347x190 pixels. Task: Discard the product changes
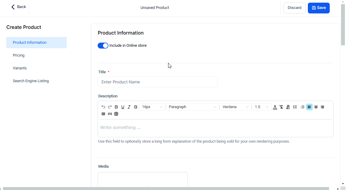coord(294,8)
